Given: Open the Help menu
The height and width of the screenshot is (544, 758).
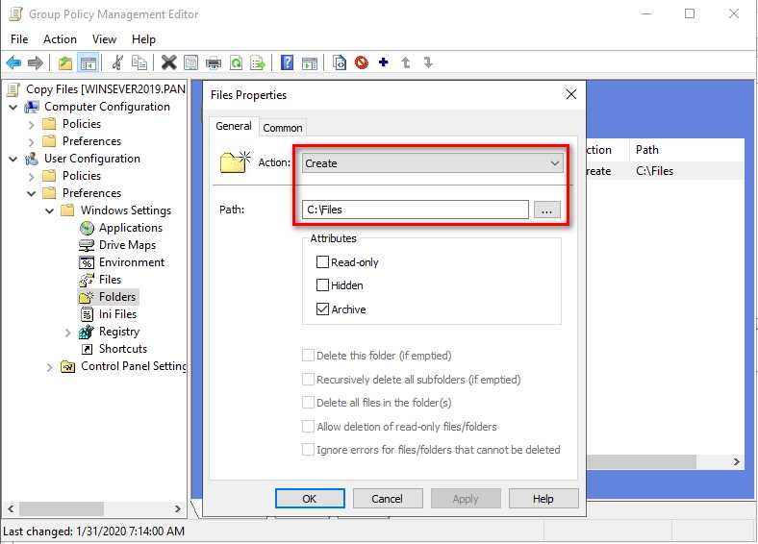Looking at the screenshot, I should click(x=143, y=39).
